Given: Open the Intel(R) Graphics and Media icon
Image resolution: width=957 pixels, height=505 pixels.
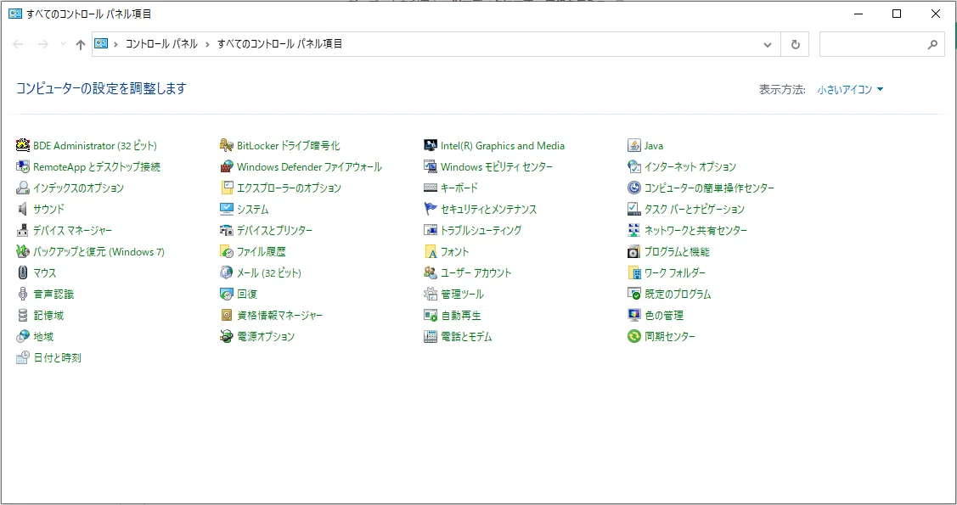Looking at the screenshot, I should point(431,145).
